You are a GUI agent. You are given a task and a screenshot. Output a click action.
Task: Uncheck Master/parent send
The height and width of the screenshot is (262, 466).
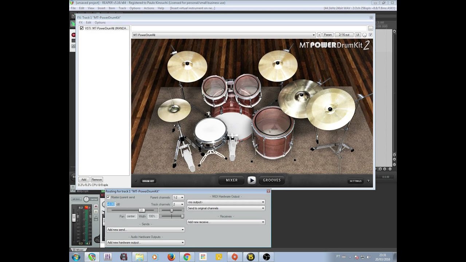(108, 197)
